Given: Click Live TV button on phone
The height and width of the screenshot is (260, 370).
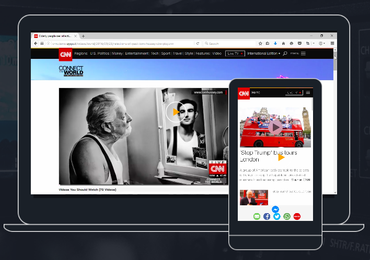Looking at the screenshot, I should (294, 93).
